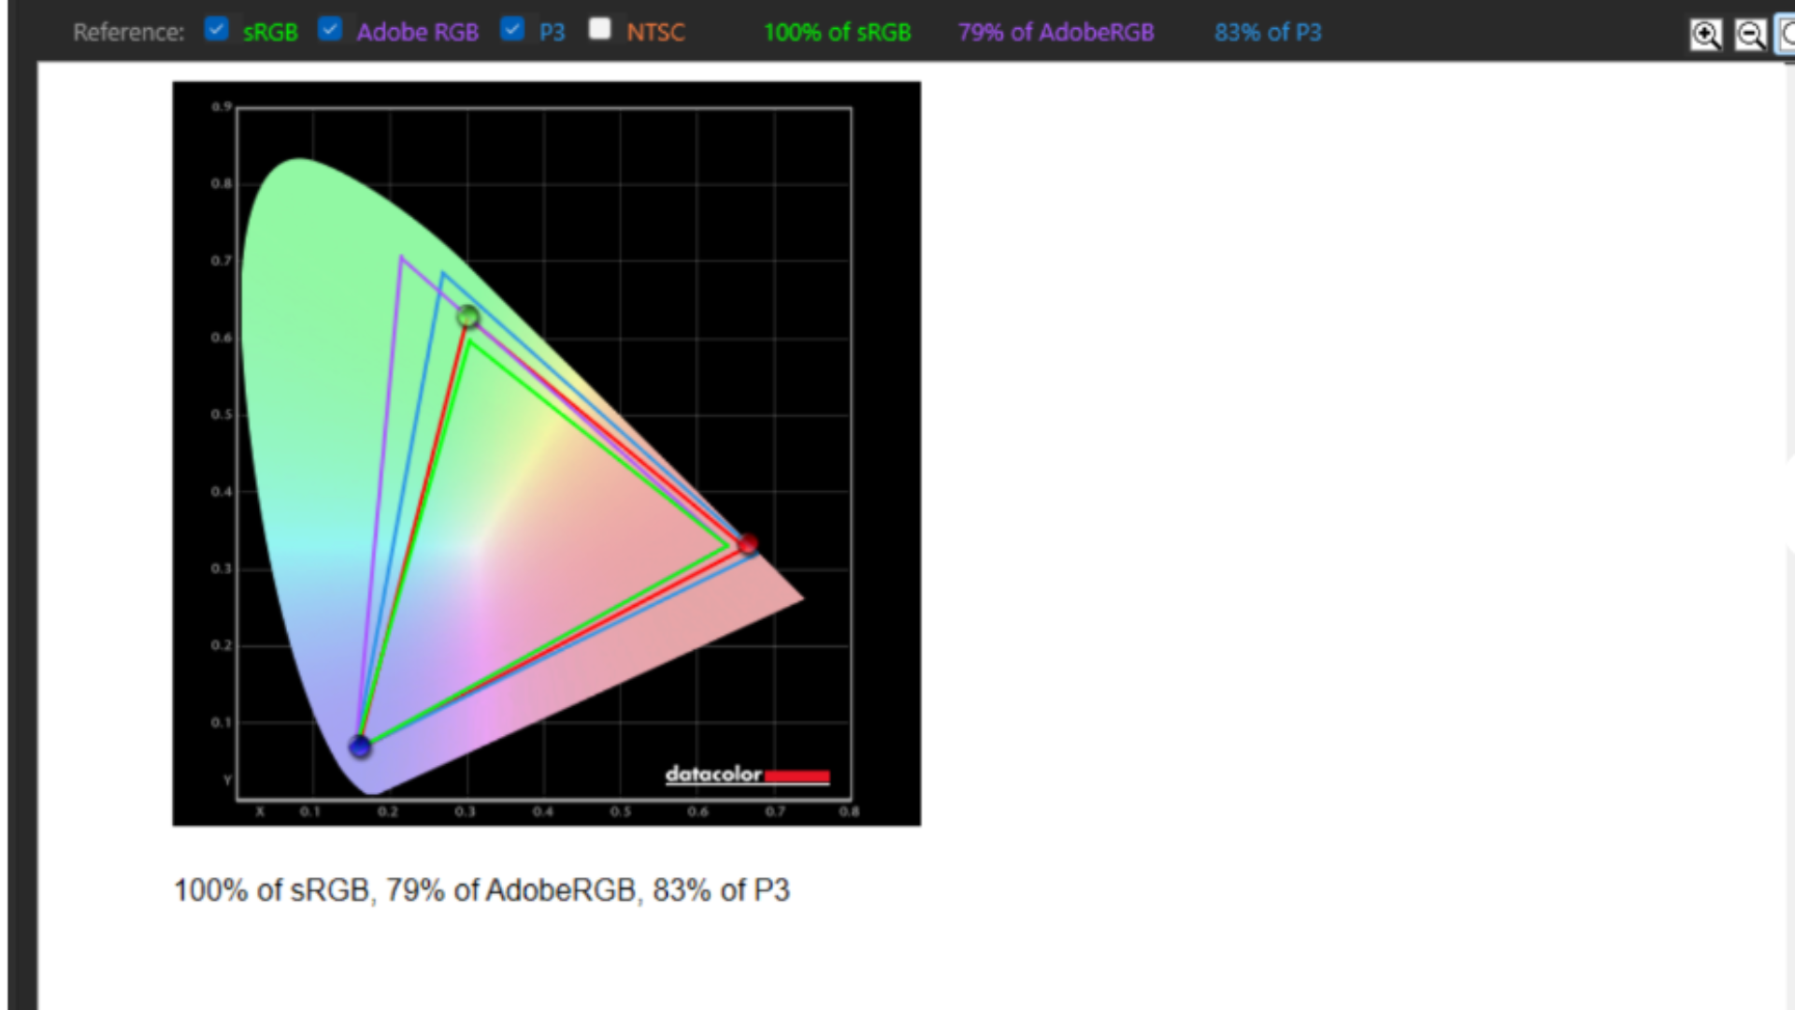Click the zoom in magnifier icon
Image resolution: width=1795 pixels, height=1010 pixels.
coord(1705,36)
